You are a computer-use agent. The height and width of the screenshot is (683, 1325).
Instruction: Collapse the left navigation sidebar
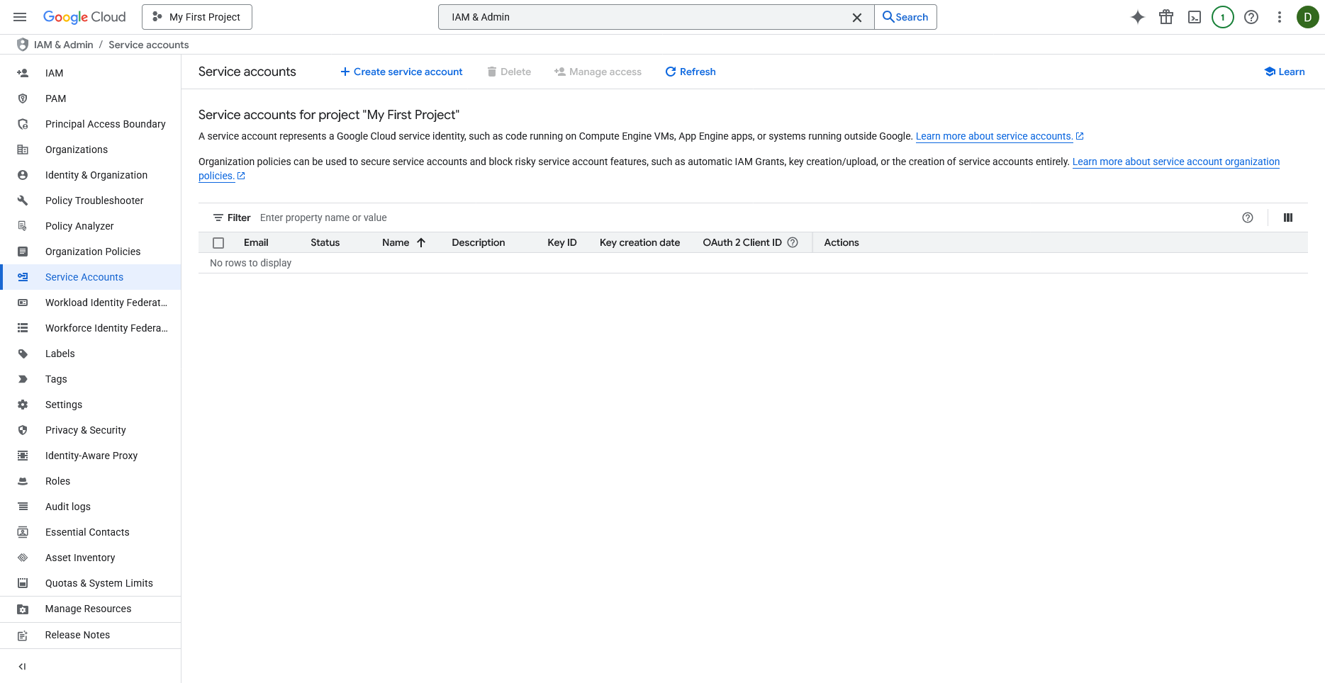click(22, 666)
